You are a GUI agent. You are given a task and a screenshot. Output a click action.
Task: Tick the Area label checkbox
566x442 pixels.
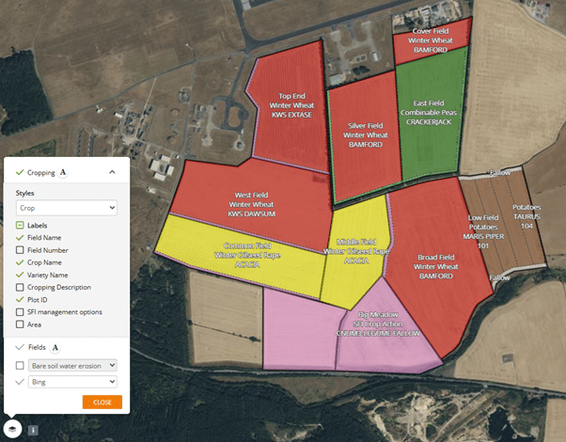click(x=20, y=324)
